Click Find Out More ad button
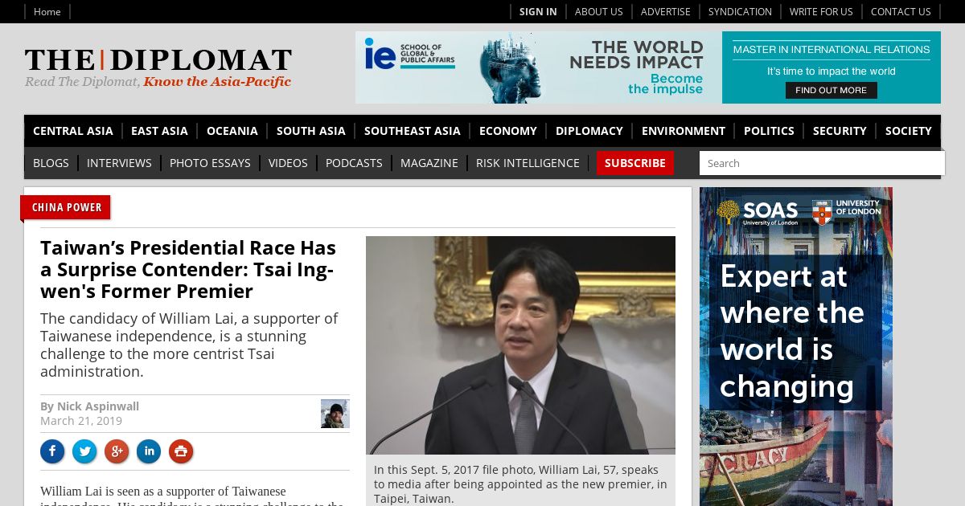Screen dimensions: 965x506 (831, 90)
